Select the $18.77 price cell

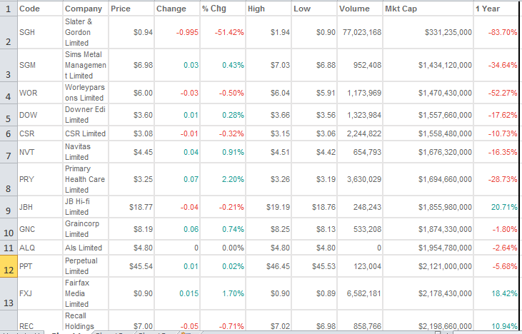[131, 207]
